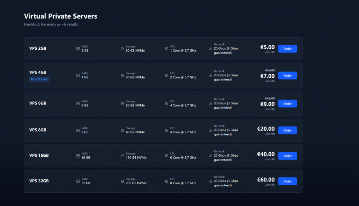Click the storage icon in VPS 32GB row
Screen dimensions: 359x206
pyautogui.click(x=122, y=181)
